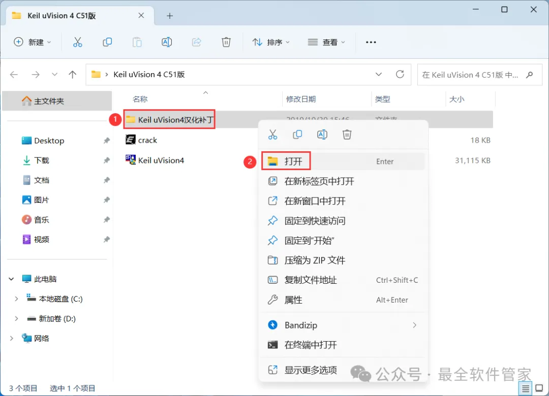Switch to large icons view in status bar
Image resolution: width=549 pixels, height=396 pixels.
539,388
